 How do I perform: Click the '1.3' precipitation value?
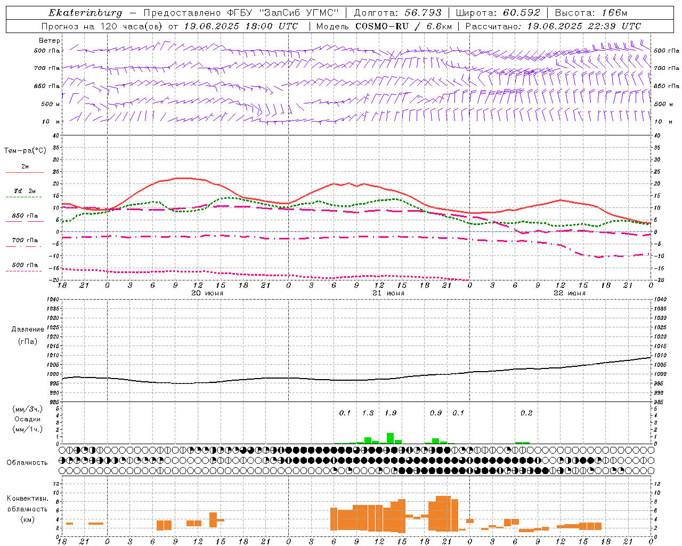368,413
